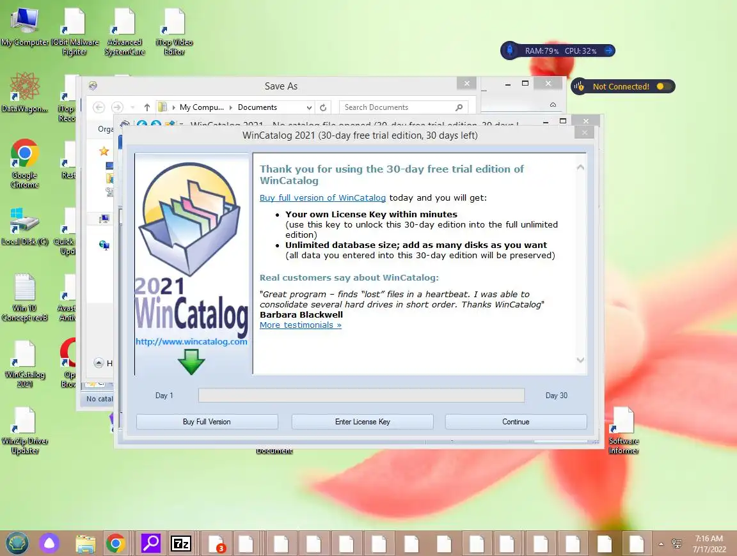Click the network tray icon

(x=677, y=544)
